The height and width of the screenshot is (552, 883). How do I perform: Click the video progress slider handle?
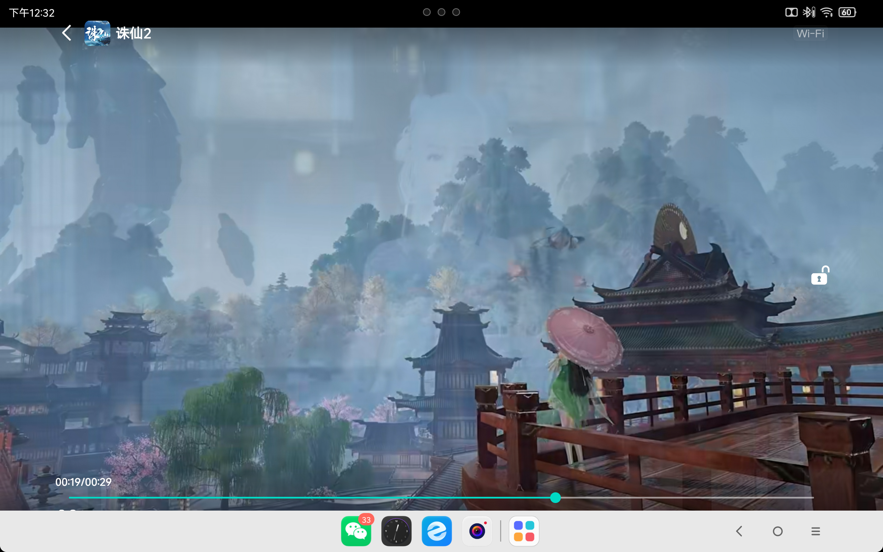pyautogui.click(x=555, y=497)
